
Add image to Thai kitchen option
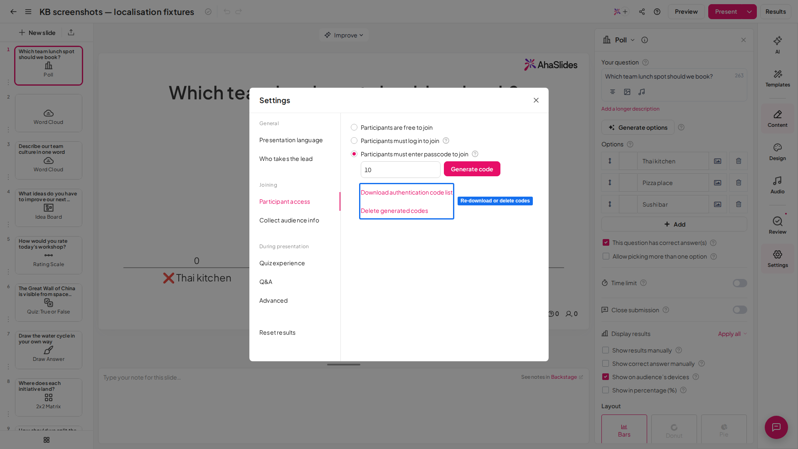coord(718,161)
